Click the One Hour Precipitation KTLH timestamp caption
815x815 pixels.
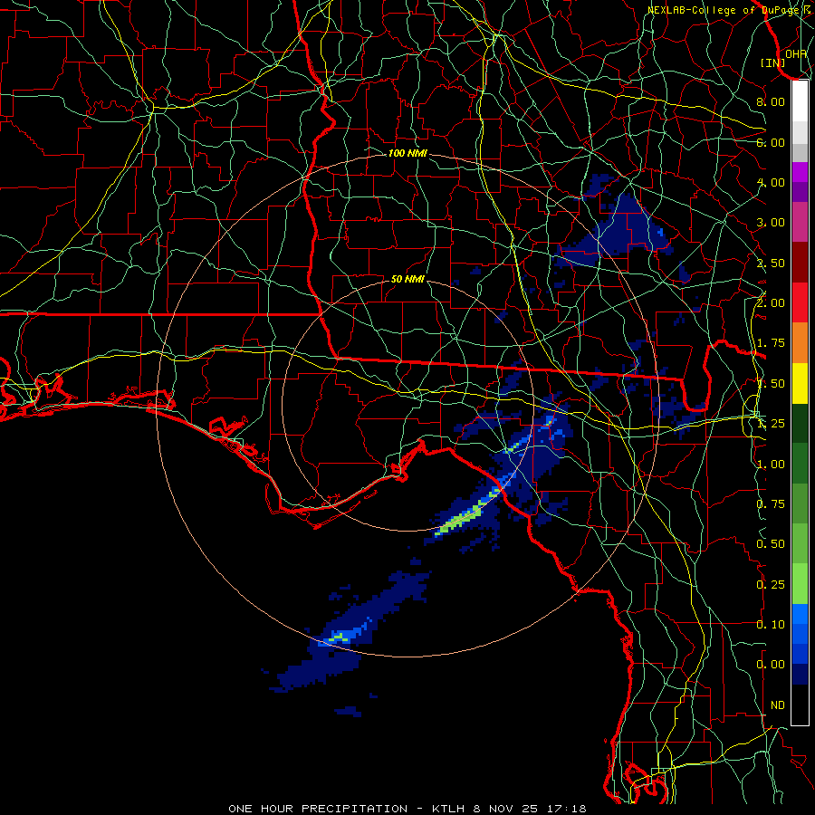click(407, 809)
